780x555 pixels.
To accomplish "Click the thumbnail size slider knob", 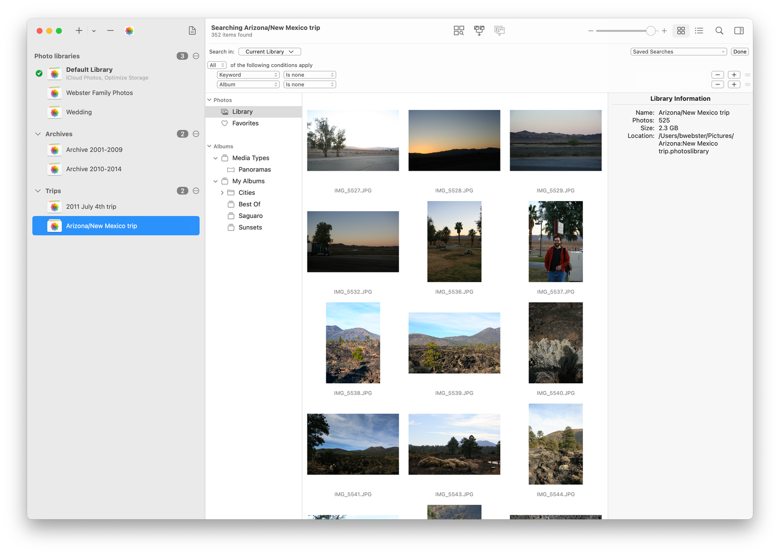I will coord(651,31).
